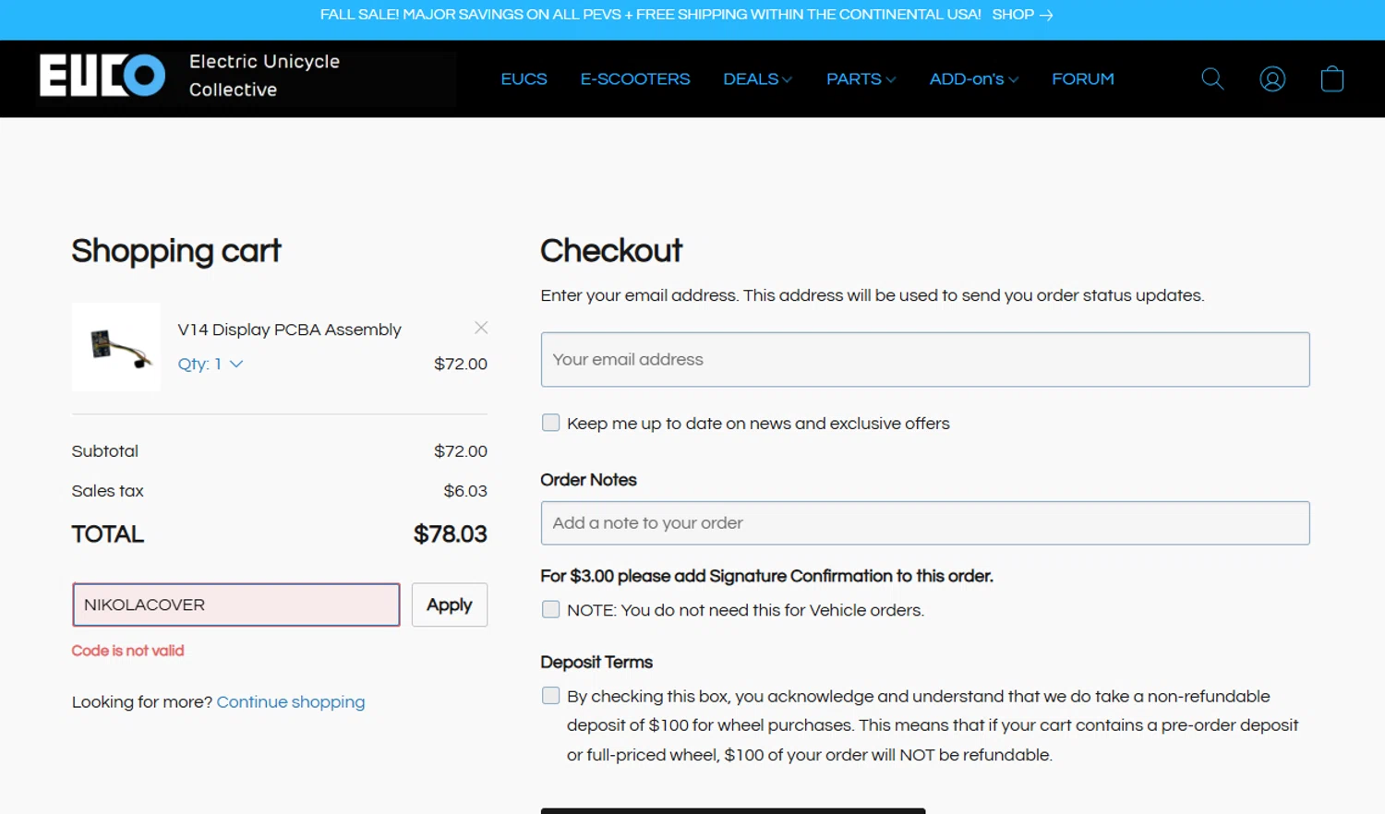This screenshot has width=1385, height=814.
Task: Remove V14 Display PCBA Assembly from cart
Action: tap(481, 328)
